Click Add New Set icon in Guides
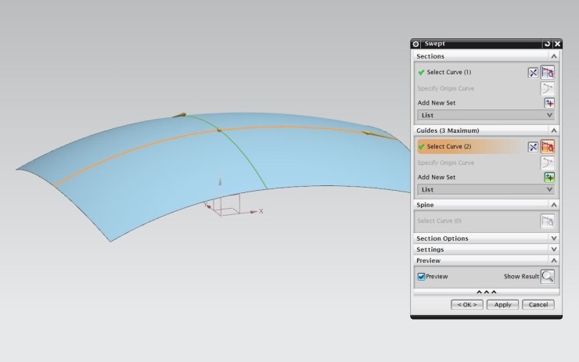This screenshot has height=362, width=579. click(x=548, y=177)
